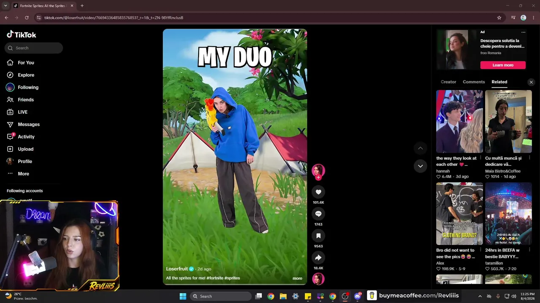Open the weather widget in taskbar

click(x=21, y=296)
